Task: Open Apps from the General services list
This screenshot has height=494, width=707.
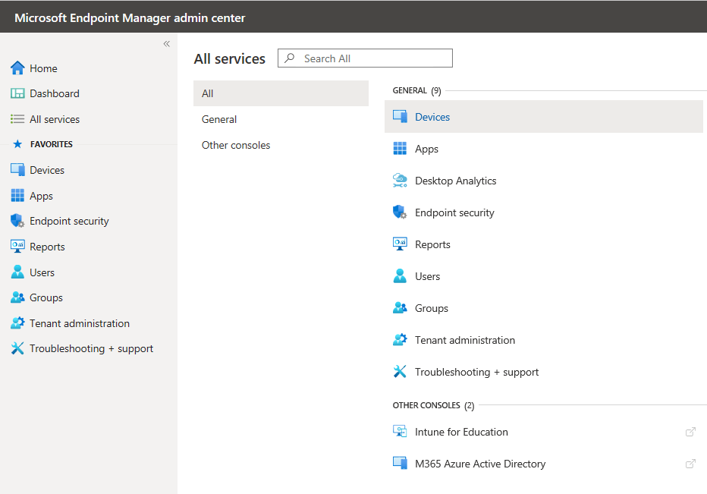Action: [426, 149]
